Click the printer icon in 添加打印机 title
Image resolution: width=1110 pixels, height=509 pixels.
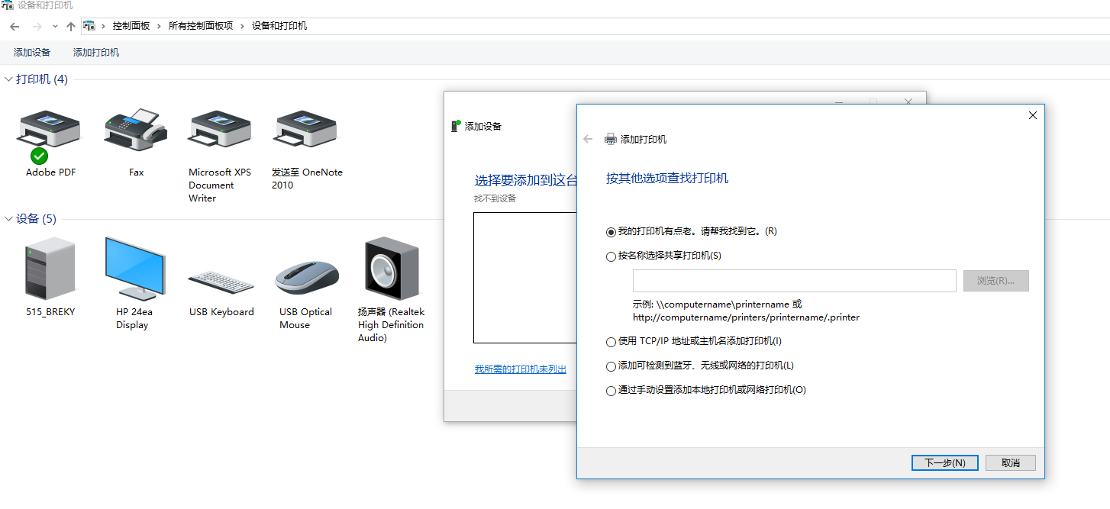610,139
